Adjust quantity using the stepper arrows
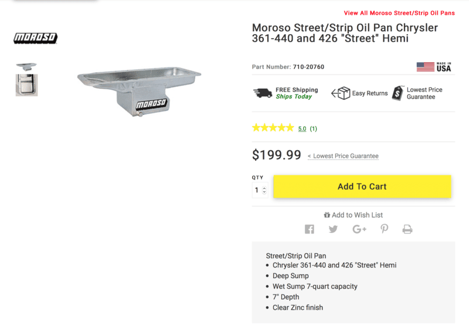 click(264, 190)
